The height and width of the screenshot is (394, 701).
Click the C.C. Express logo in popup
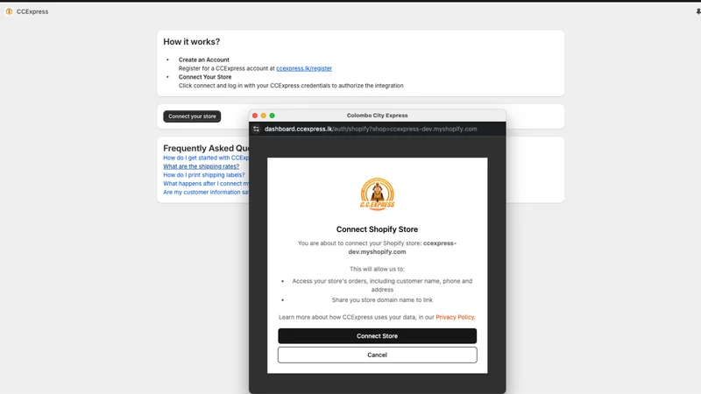(378, 193)
